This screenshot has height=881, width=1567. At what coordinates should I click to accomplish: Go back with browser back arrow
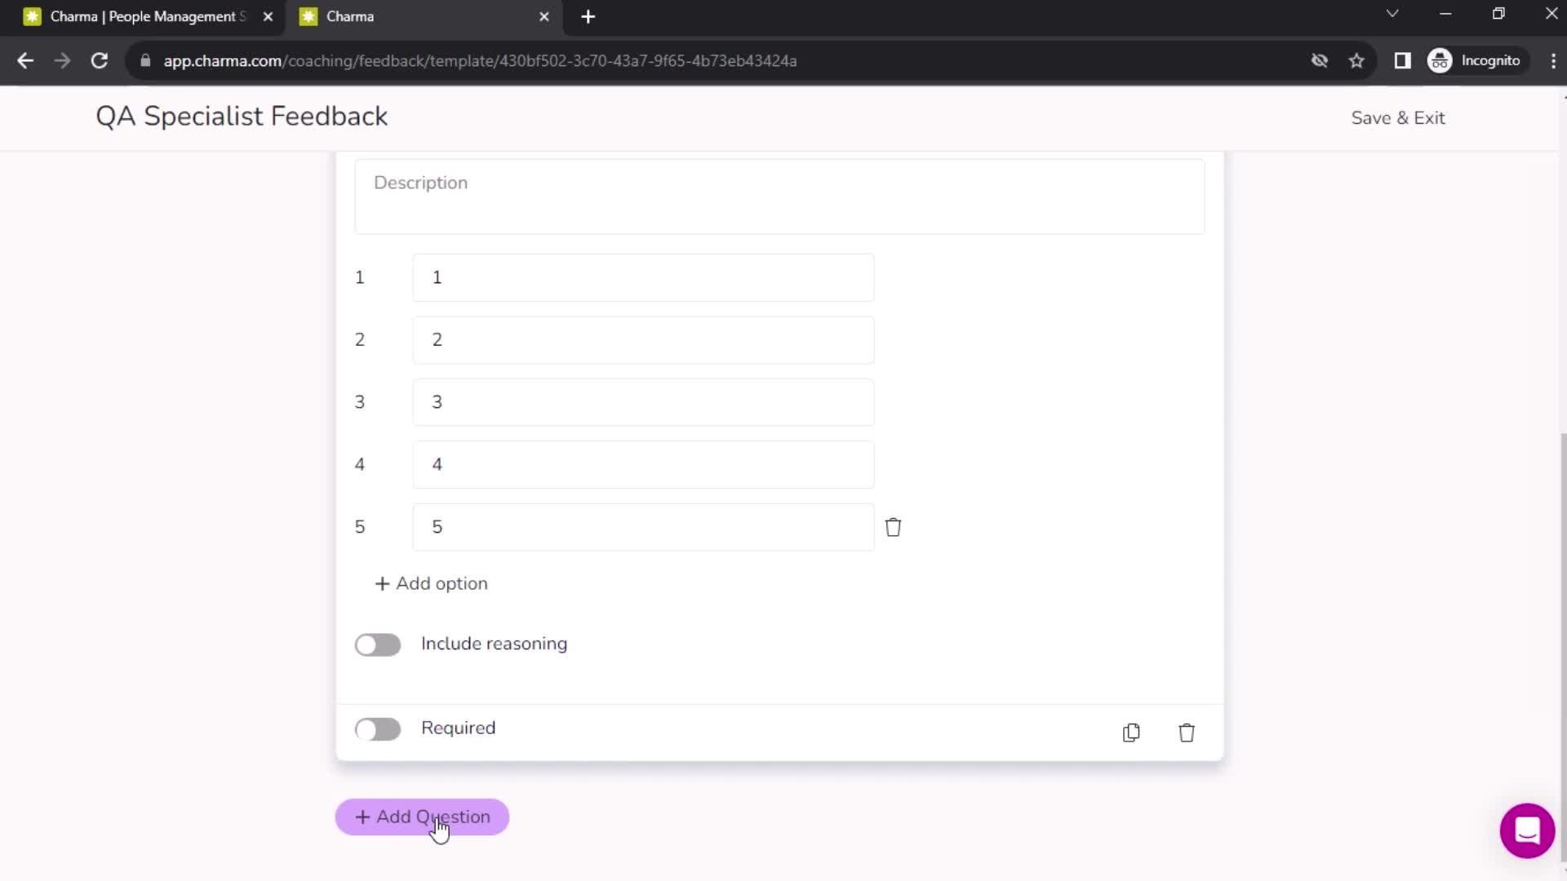tap(25, 60)
